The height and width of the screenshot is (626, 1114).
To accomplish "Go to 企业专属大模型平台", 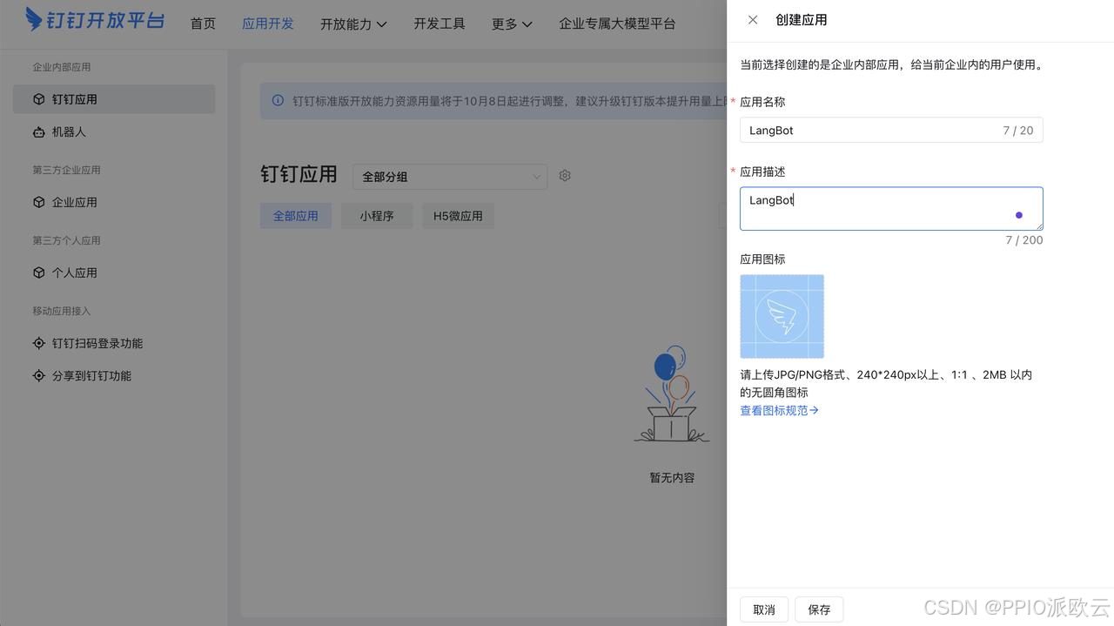I will tap(617, 24).
